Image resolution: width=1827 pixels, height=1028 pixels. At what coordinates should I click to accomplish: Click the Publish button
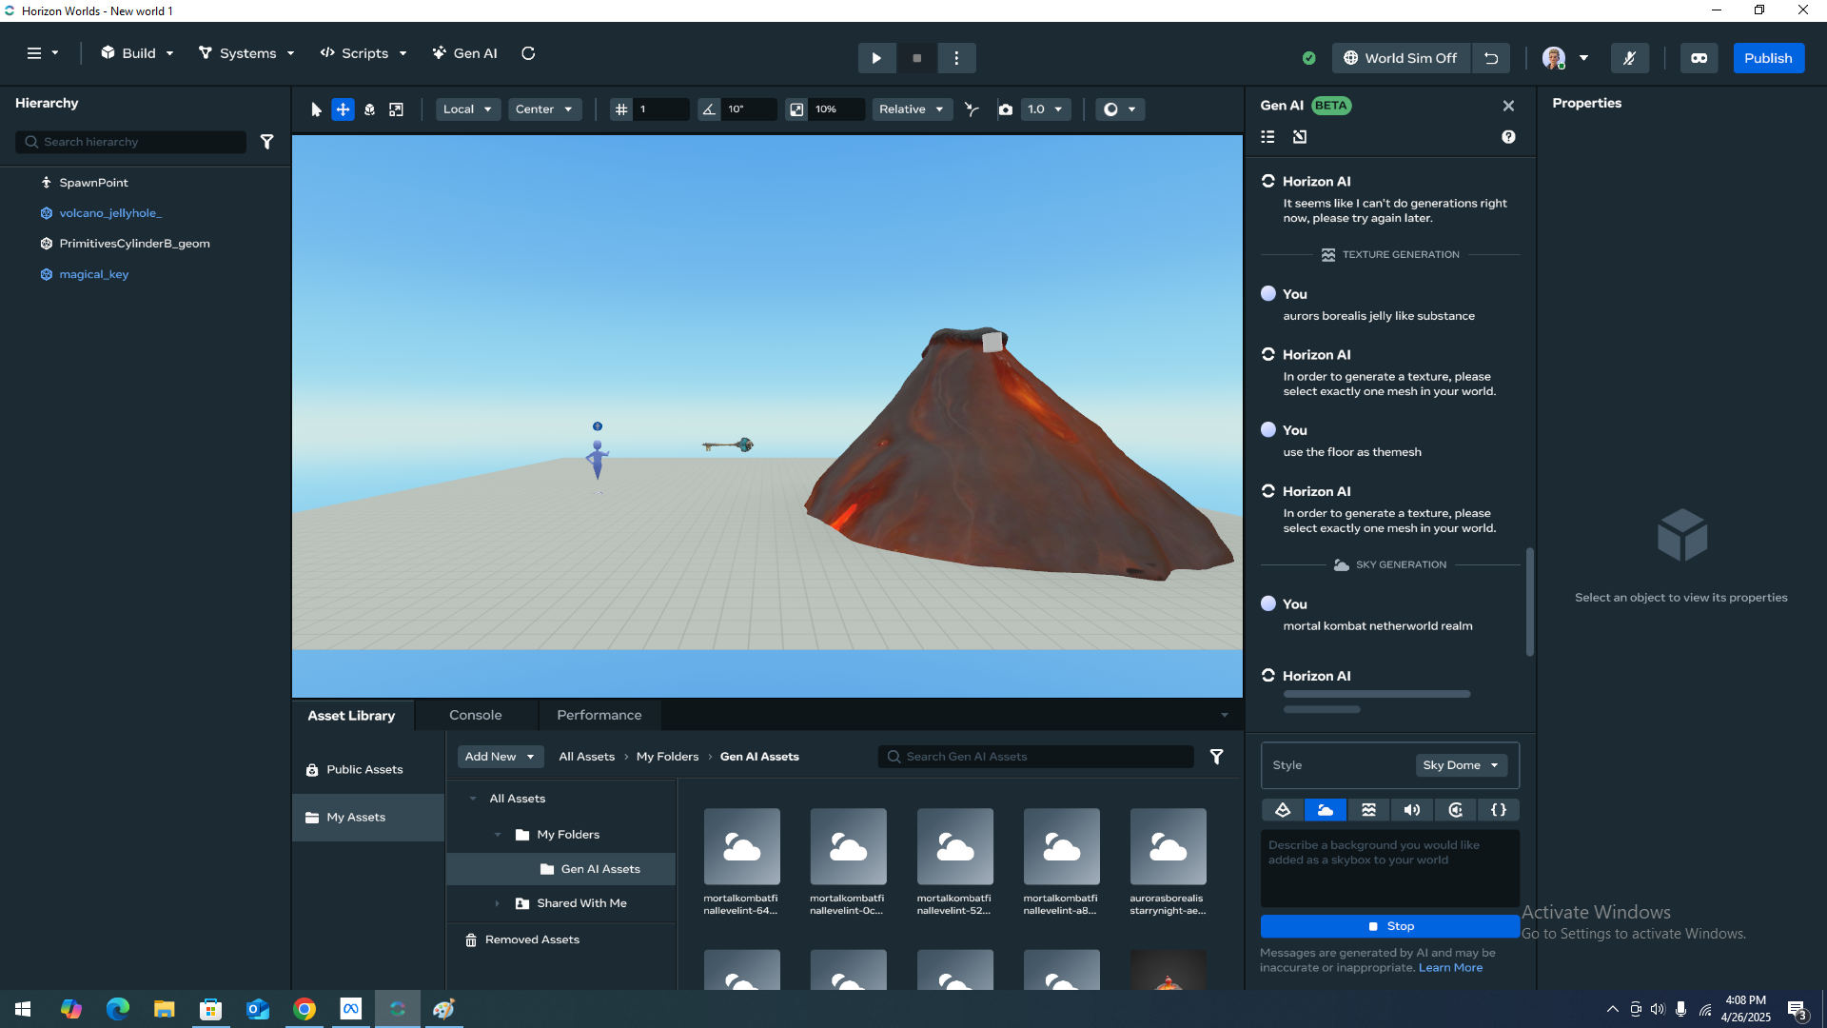point(1768,58)
